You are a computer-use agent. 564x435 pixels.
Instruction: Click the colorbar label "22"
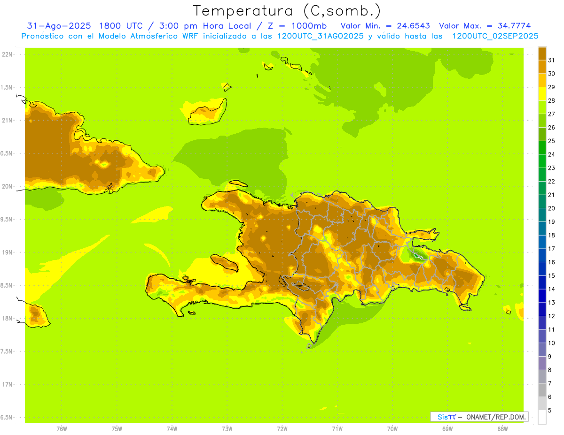click(551, 181)
